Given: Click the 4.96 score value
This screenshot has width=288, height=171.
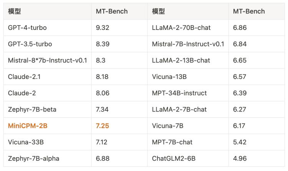Looking at the screenshot, I should coord(240,158).
